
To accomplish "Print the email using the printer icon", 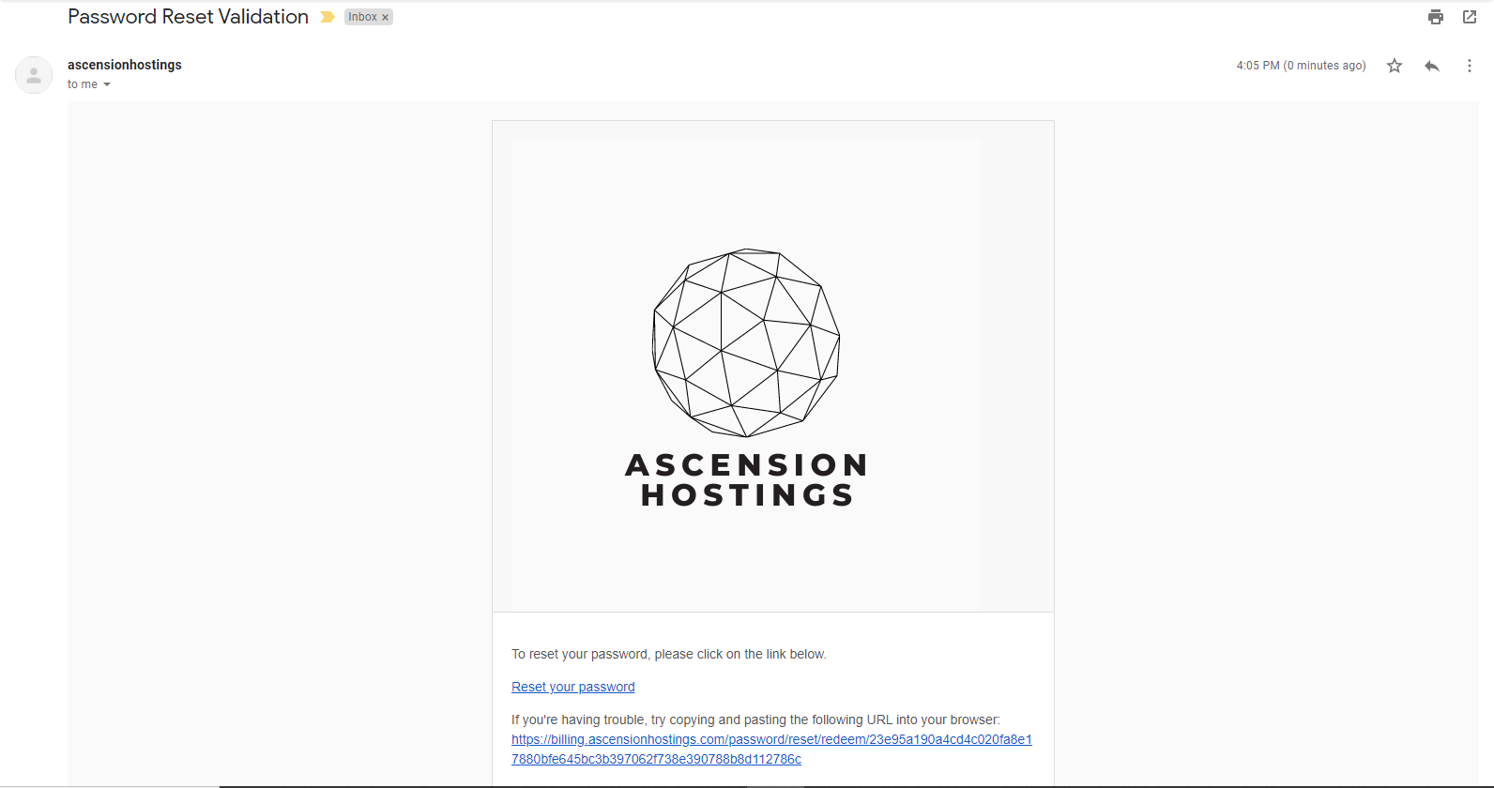I will [1435, 17].
